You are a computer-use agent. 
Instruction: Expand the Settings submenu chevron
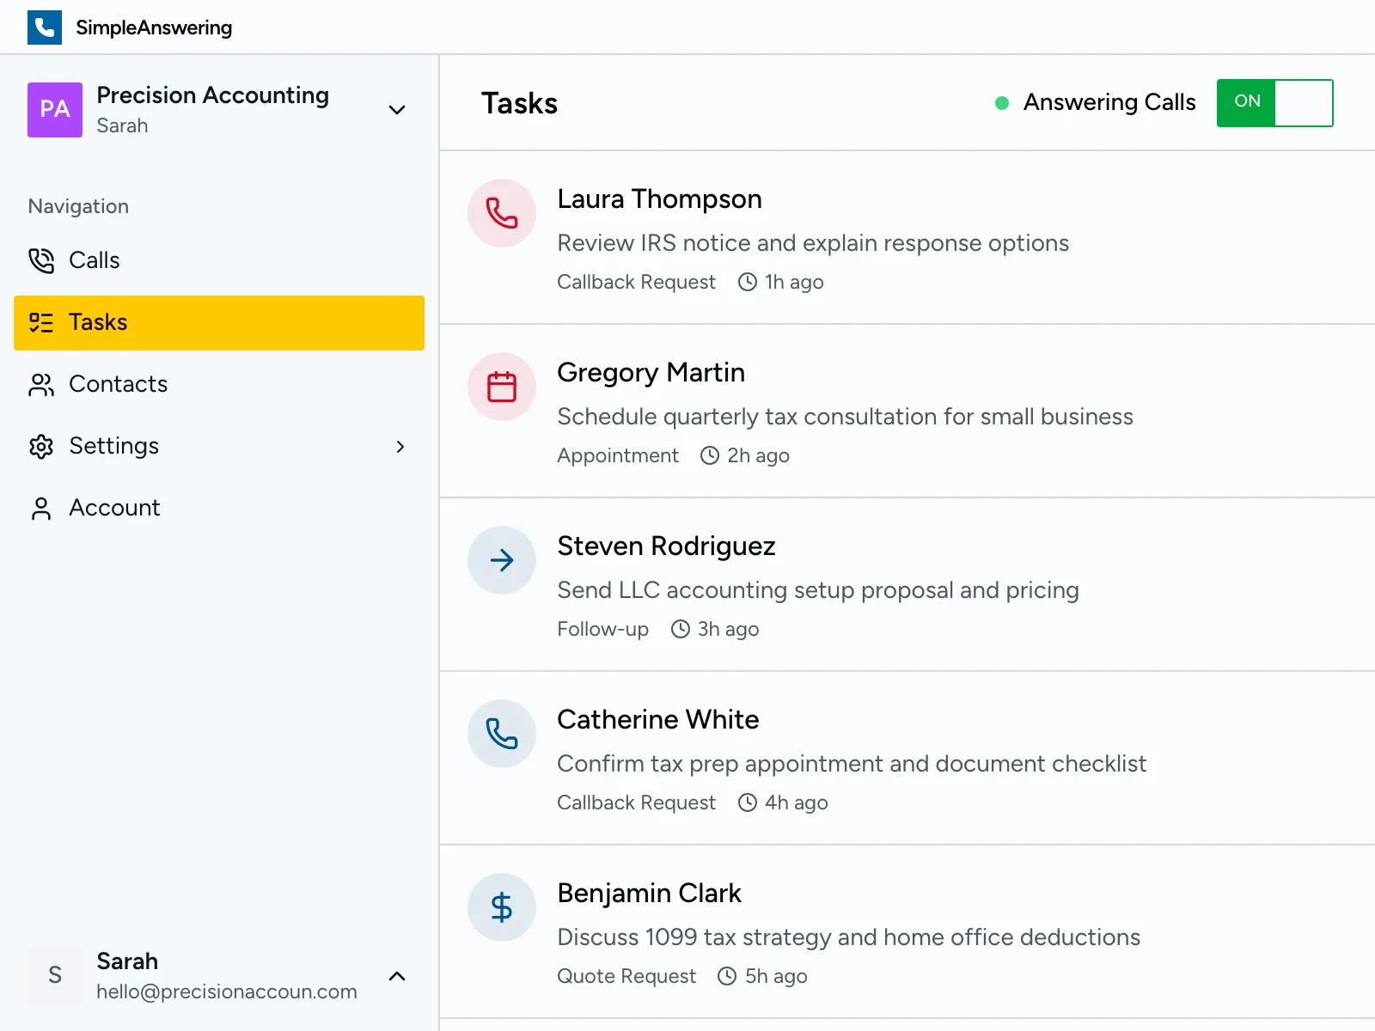[400, 447]
